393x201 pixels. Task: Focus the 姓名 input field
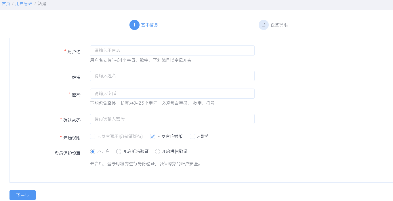click(x=172, y=76)
